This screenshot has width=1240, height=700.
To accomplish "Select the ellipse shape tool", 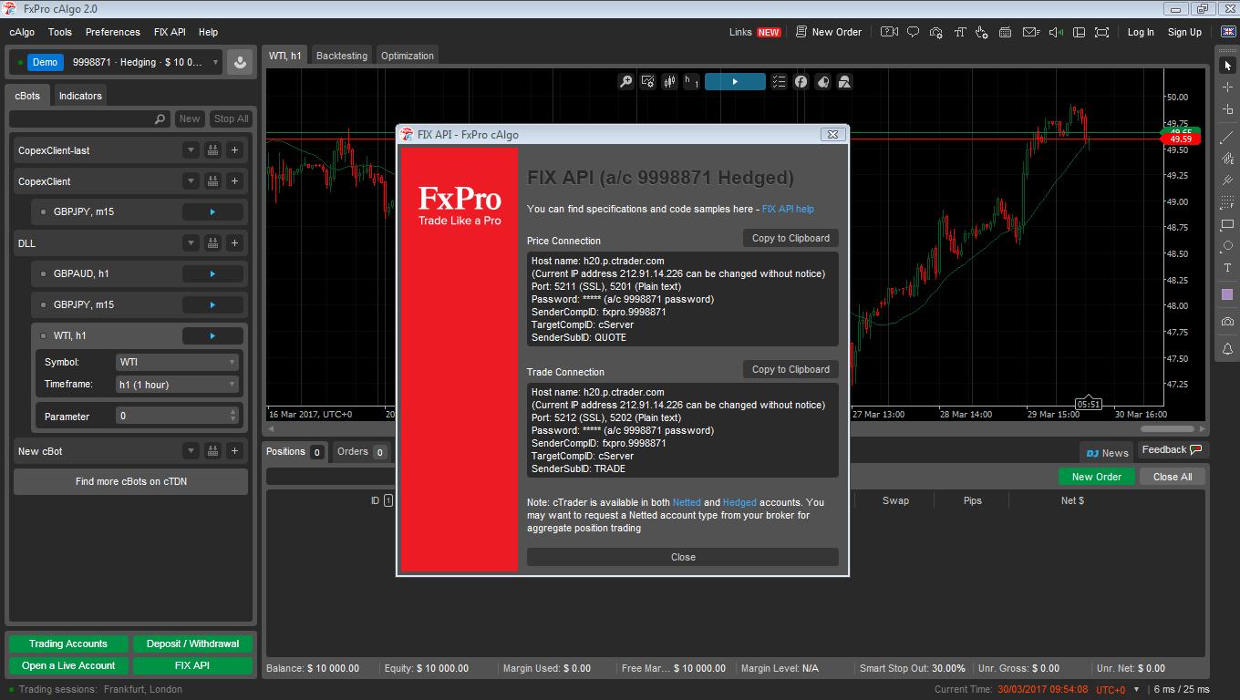I will 1227,246.
